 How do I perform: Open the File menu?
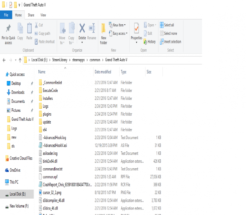pos(6,15)
